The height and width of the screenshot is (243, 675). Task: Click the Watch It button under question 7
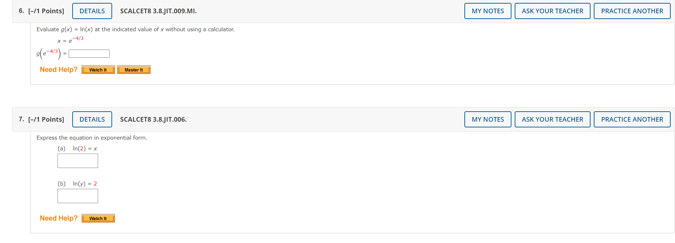98,218
